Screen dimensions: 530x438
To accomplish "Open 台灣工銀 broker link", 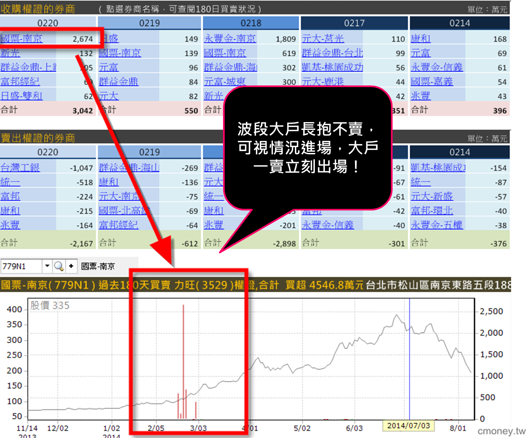I will coord(20,168).
